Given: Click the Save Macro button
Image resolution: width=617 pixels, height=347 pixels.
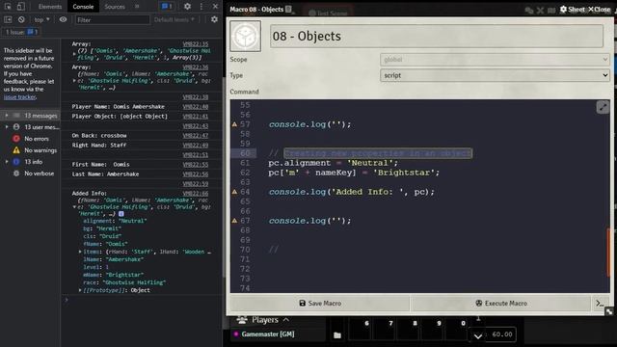Looking at the screenshot, I should tap(320, 304).
